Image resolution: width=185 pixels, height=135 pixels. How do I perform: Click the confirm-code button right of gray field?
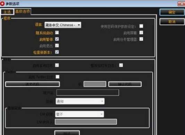[x=125, y=84]
